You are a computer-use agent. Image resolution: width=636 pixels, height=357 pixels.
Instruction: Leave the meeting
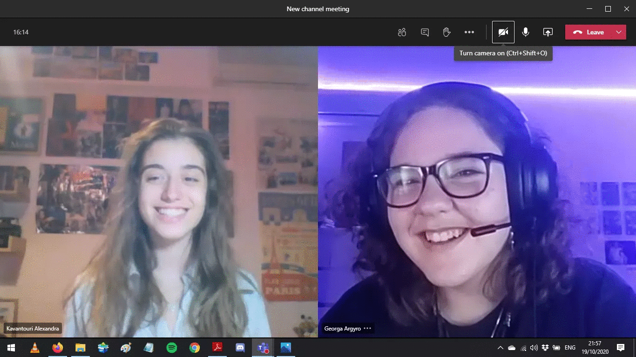[x=589, y=32]
